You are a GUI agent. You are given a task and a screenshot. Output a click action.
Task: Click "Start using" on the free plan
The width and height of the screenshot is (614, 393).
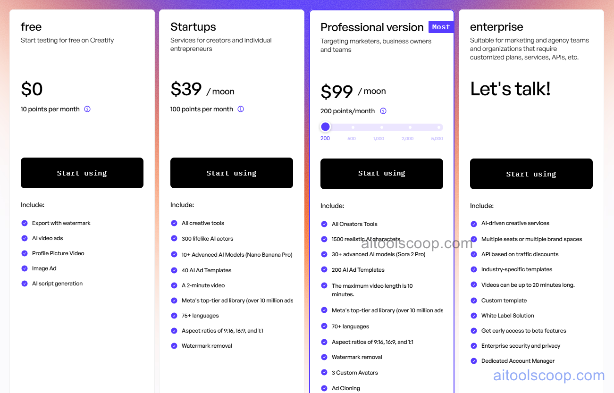[x=82, y=173]
